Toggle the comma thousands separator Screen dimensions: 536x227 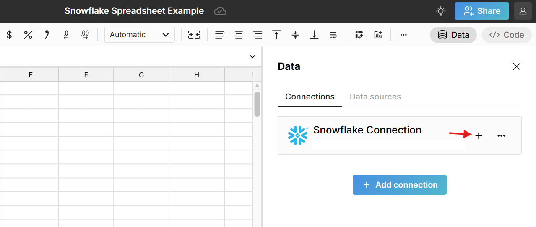47,35
